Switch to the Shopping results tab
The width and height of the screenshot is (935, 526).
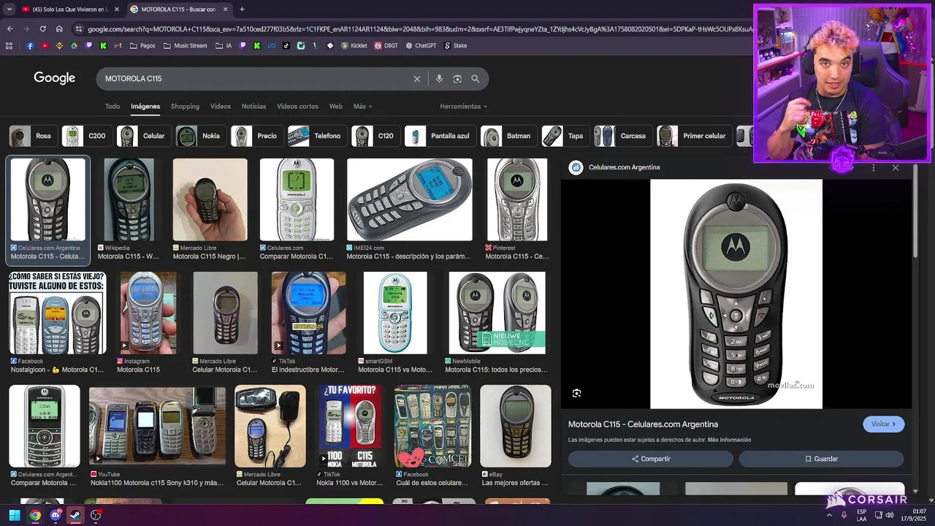tap(185, 107)
